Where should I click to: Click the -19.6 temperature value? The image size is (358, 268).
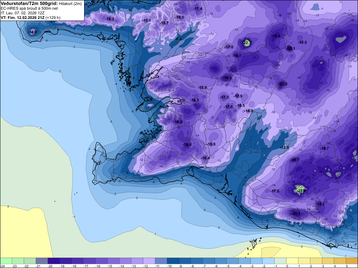click(x=187, y=144)
